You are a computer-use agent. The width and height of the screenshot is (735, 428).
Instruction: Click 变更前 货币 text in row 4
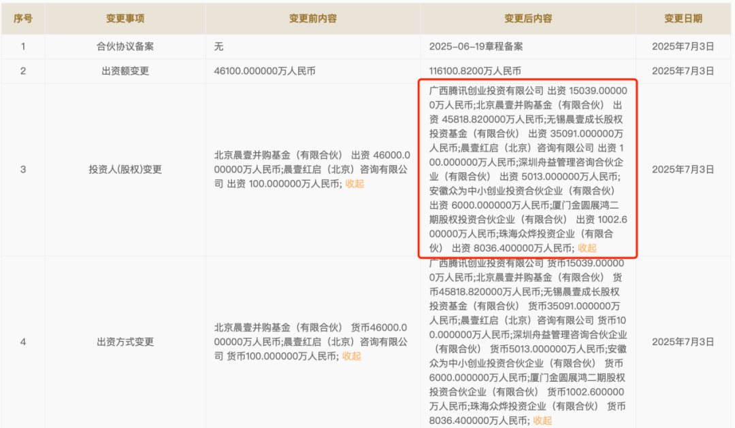point(311,342)
